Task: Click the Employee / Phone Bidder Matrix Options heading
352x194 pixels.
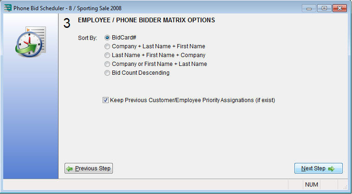Action: point(146,20)
